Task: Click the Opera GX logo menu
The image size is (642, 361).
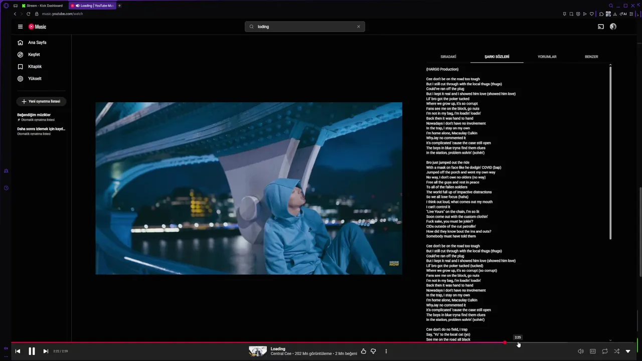Action: tap(6, 6)
